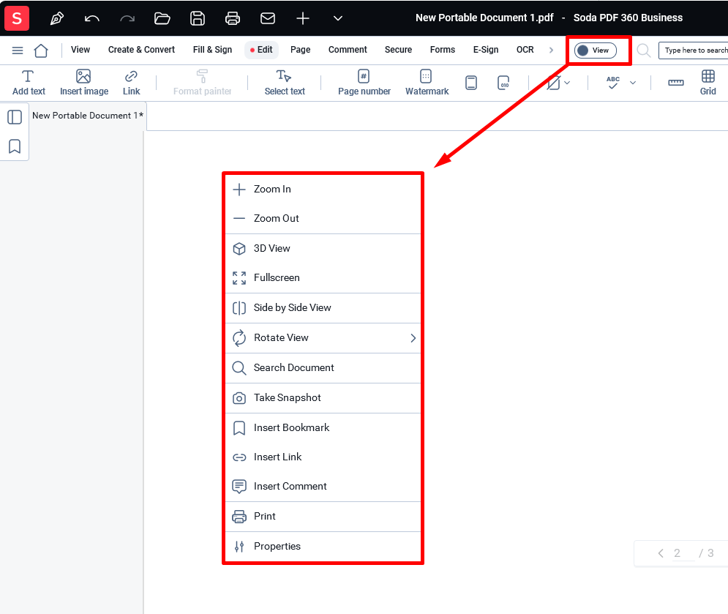The image size is (728, 614).
Task: Switch to Fill & Sign tab
Action: pyautogui.click(x=212, y=50)
